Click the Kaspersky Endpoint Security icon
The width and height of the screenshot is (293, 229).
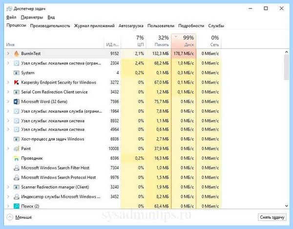pyautogui.click(x=17, y=83)
